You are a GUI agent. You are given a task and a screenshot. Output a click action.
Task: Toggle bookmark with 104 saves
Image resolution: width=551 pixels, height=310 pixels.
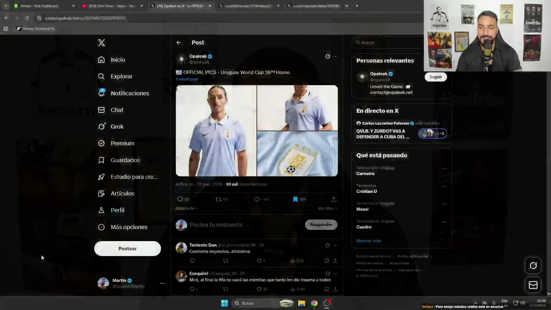(299, 199)
